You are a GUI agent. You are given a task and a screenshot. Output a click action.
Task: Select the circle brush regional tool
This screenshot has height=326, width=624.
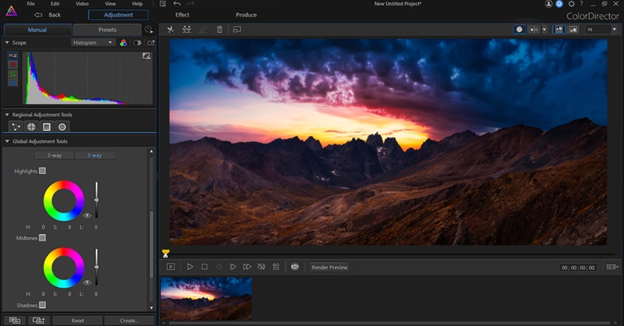coord(62,126)
